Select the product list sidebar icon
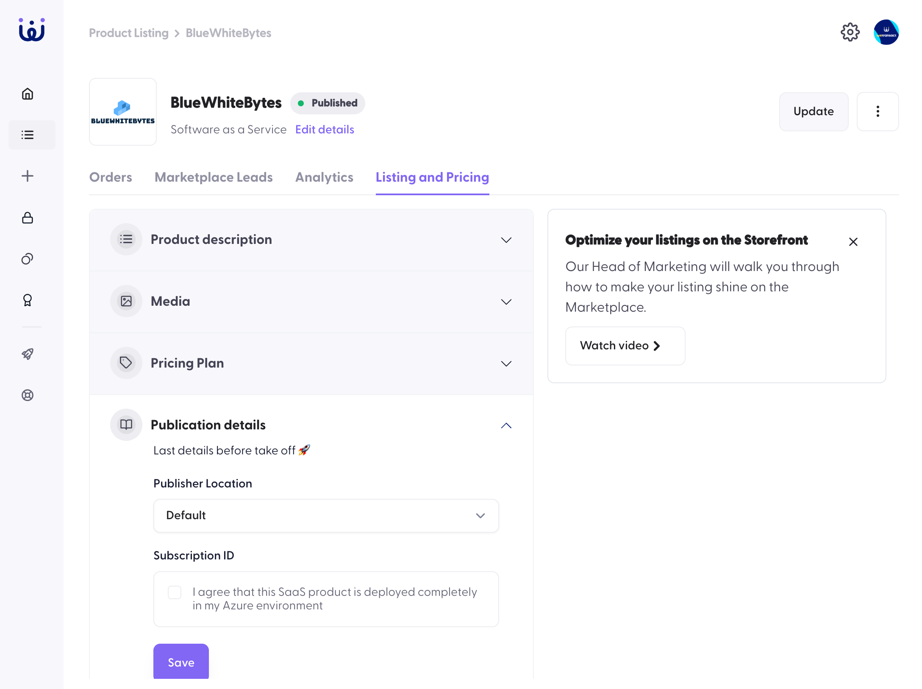 28,135
